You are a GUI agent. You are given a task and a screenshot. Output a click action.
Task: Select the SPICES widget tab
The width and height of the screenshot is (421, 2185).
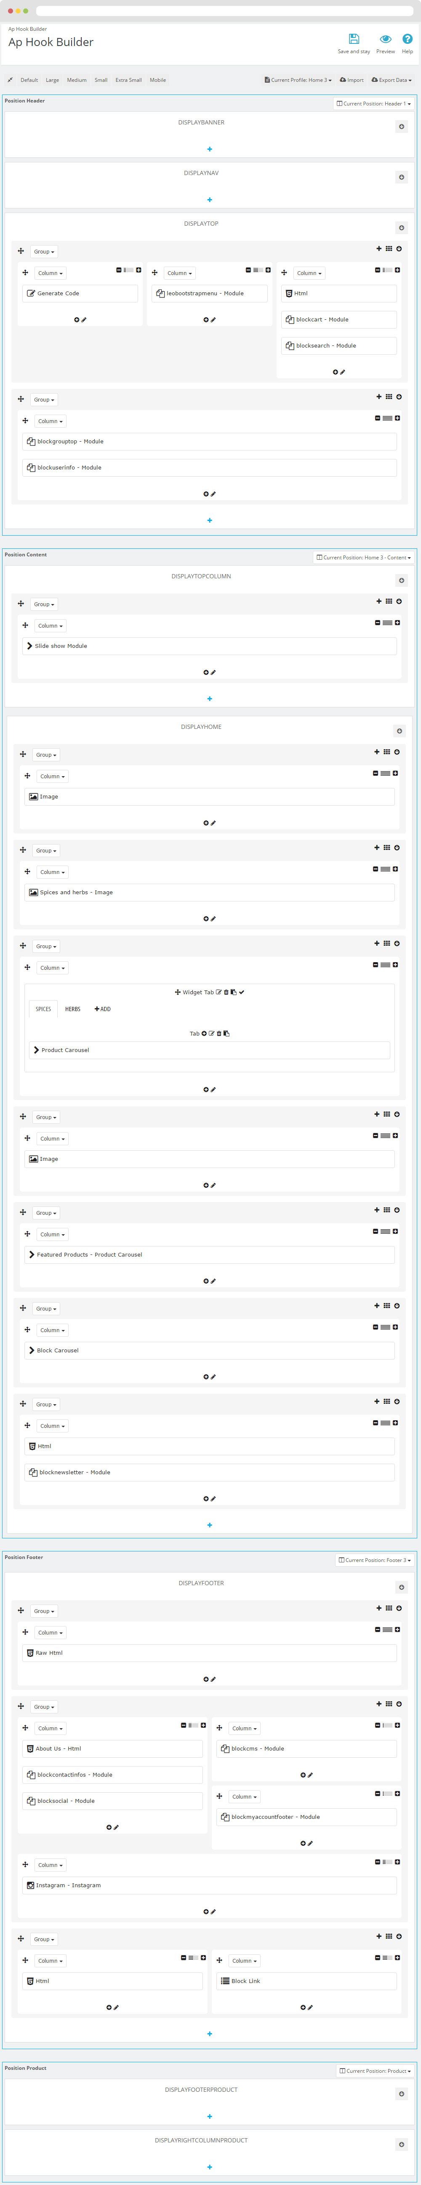coord(43,1009)
